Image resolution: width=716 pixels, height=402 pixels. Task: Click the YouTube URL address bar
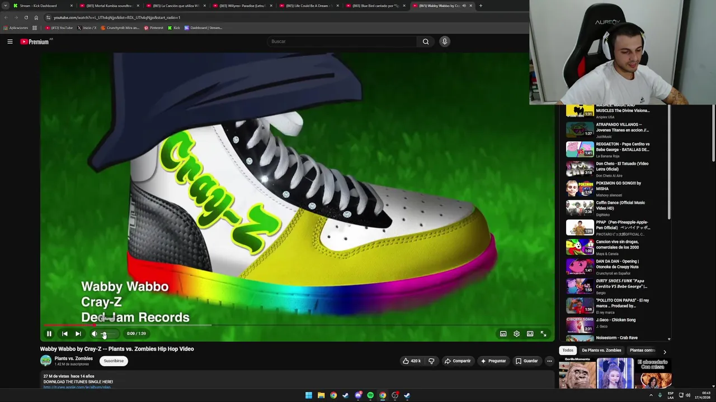point(285,17)
